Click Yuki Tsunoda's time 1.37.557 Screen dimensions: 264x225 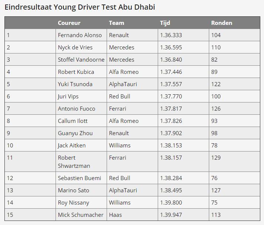pos(183,84)
